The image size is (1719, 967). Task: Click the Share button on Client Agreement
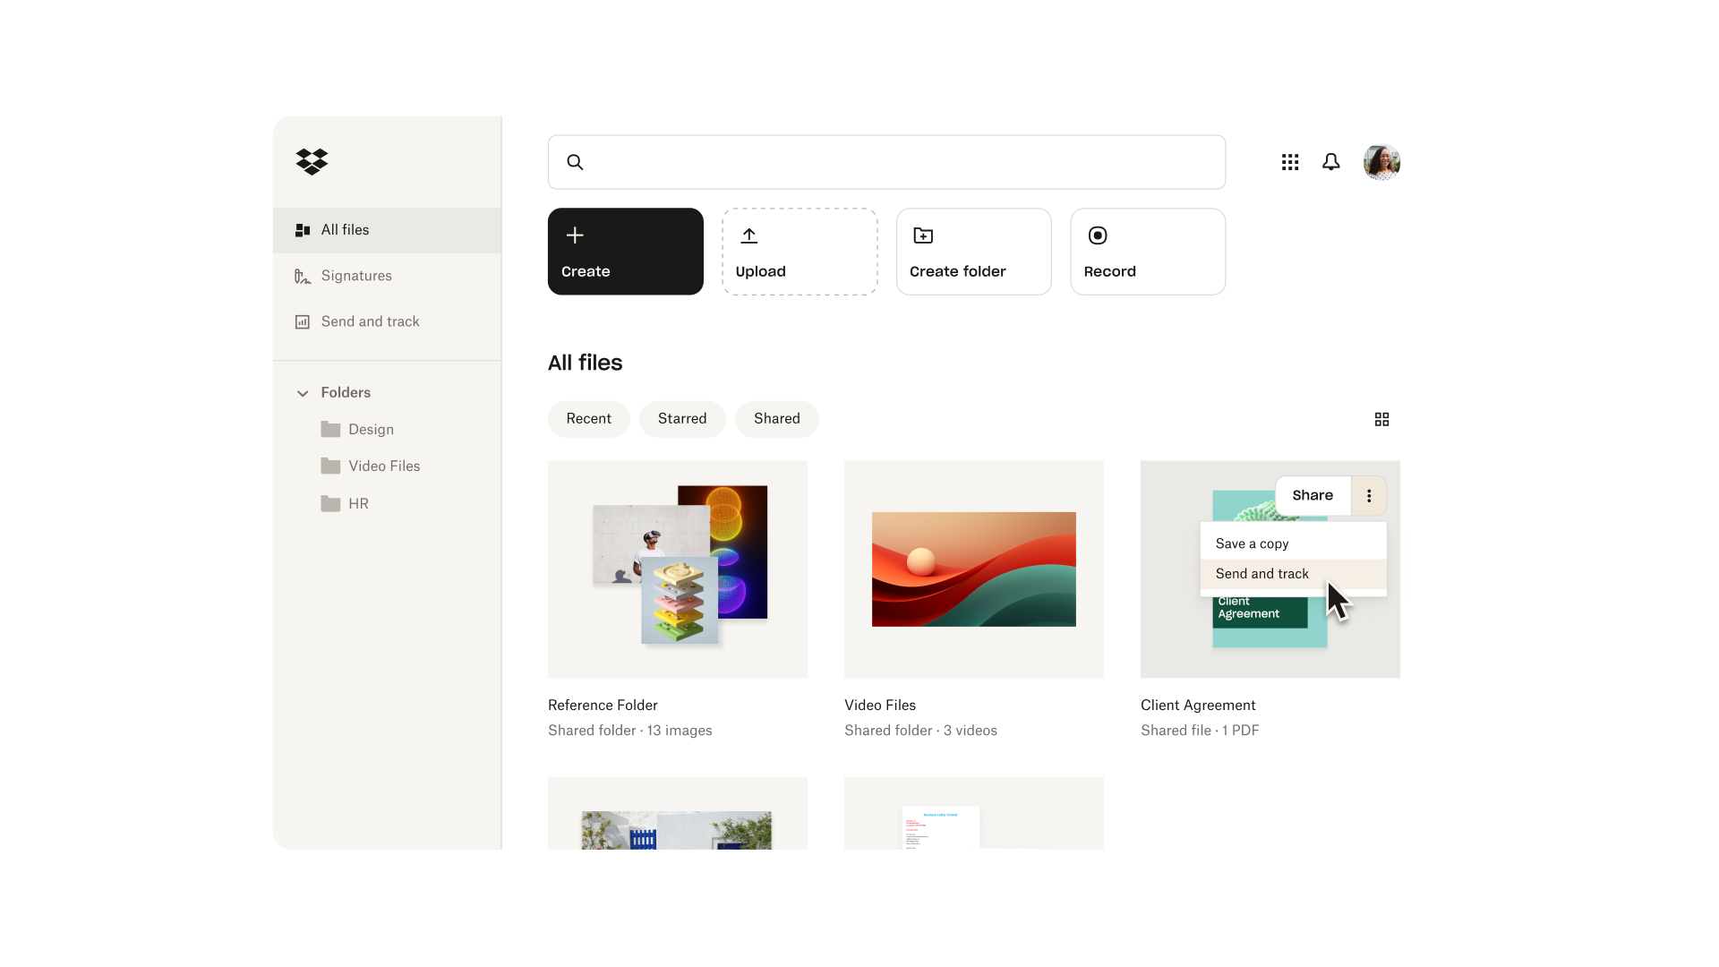coord(1312,493)
